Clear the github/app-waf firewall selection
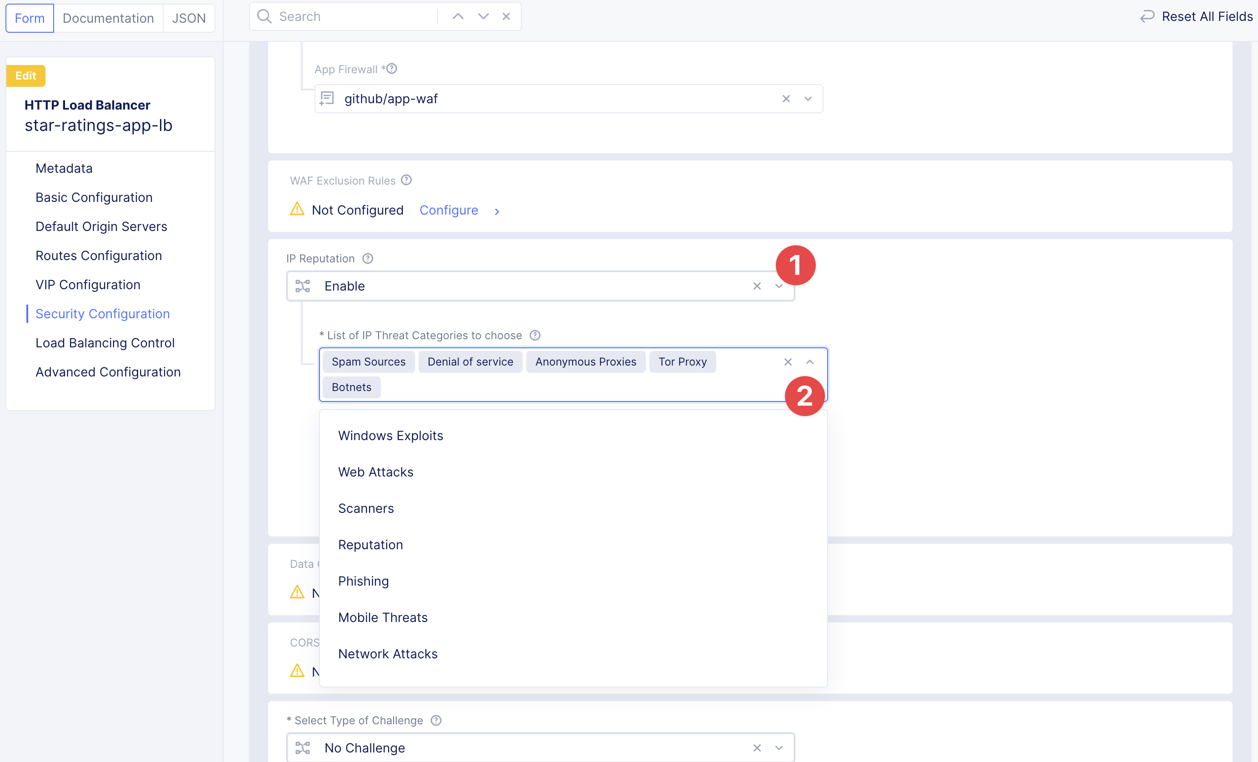 786,99
